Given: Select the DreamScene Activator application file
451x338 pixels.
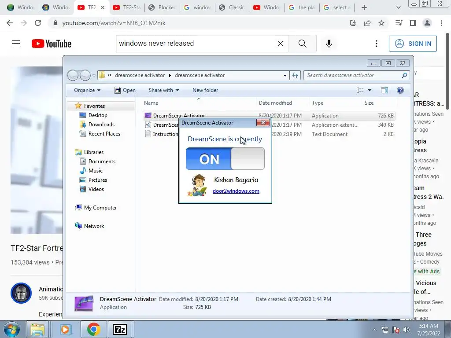Looking at the screenshot, I should click(x=269, y=116).
